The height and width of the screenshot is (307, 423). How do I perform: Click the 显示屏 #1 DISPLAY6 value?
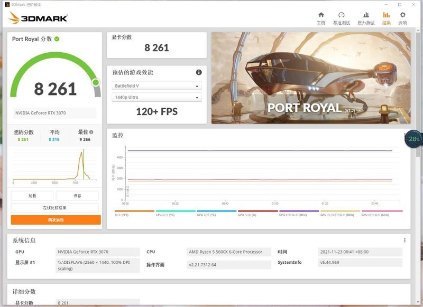point(98,265)
